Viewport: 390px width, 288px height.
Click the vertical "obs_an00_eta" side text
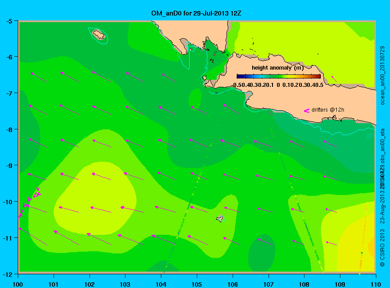coord(382,145)
